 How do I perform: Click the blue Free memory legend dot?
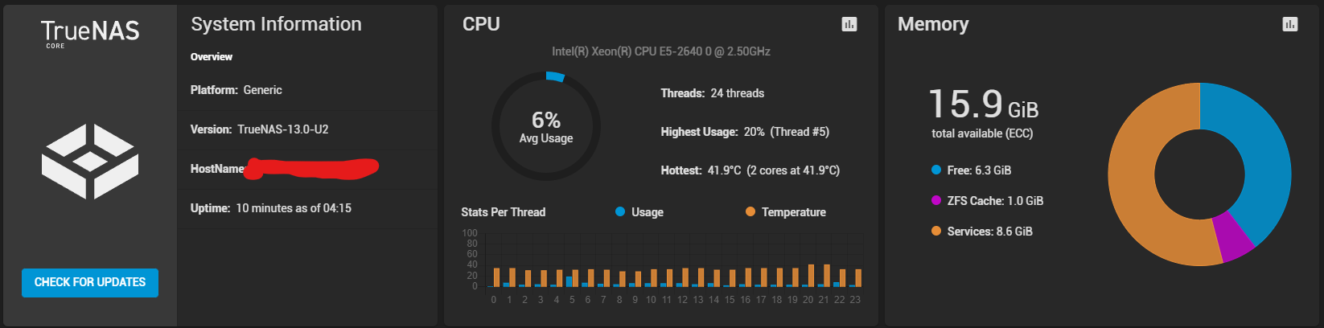click(936, 170)
